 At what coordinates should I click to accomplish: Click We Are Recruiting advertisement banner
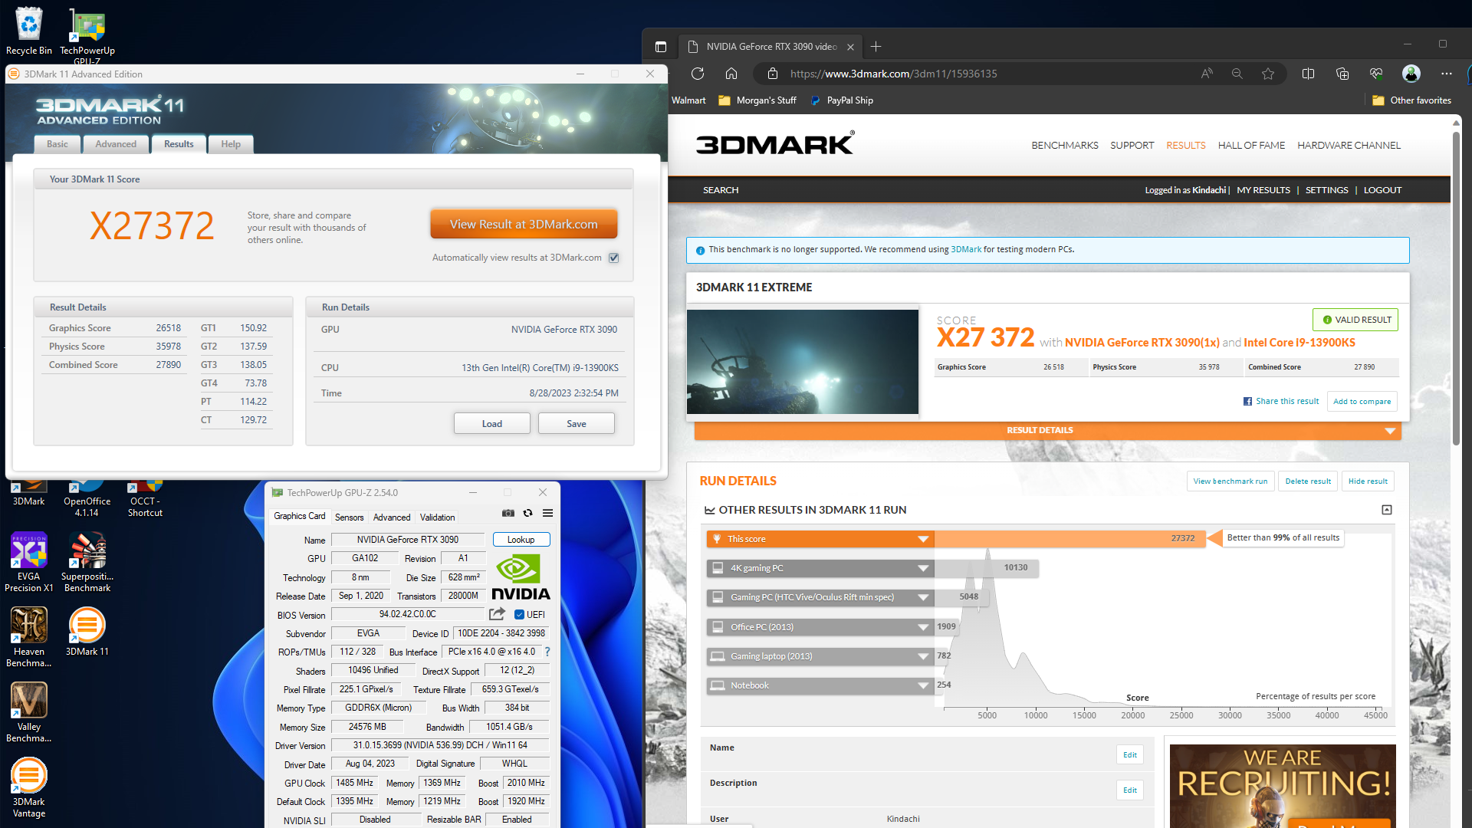point(1282,786)
